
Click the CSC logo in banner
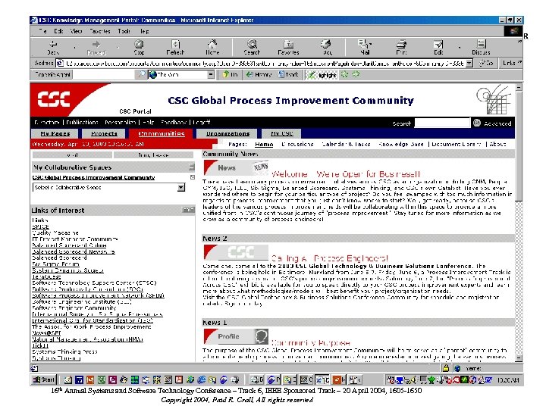point(54,99)
